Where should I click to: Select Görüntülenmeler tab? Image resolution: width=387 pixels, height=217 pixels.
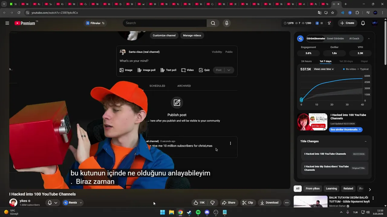(x=316, y=39)
